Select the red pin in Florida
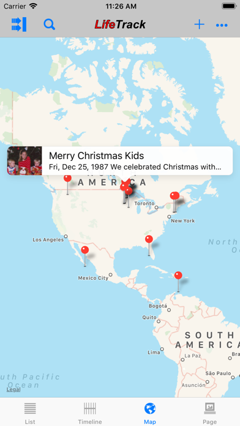 click(149, 239)
